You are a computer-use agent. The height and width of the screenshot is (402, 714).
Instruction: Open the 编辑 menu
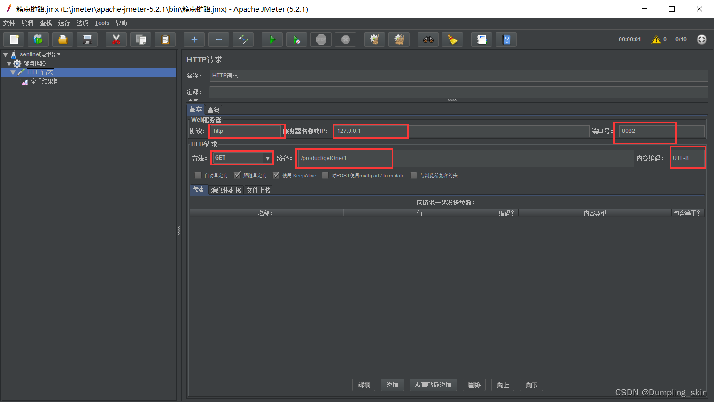click(27, 23)
